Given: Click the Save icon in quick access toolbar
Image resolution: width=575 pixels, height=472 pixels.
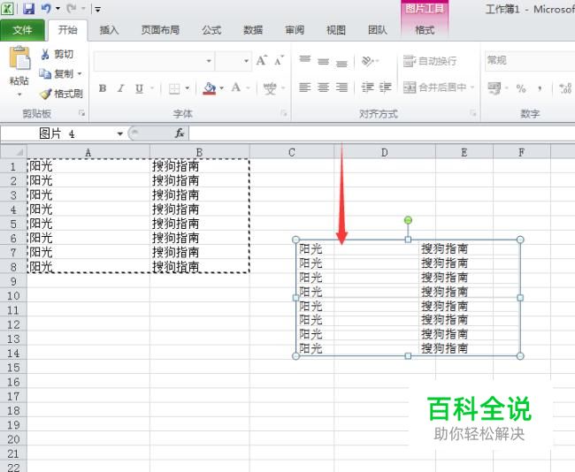Looking at the screenshot, I should [28, 9].
